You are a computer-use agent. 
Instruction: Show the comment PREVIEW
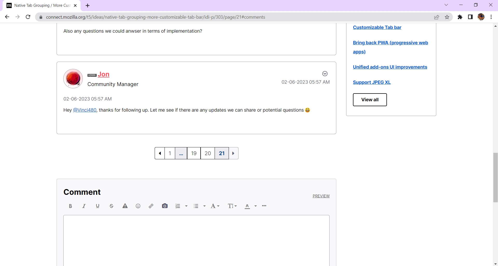(x=321, y=196)
